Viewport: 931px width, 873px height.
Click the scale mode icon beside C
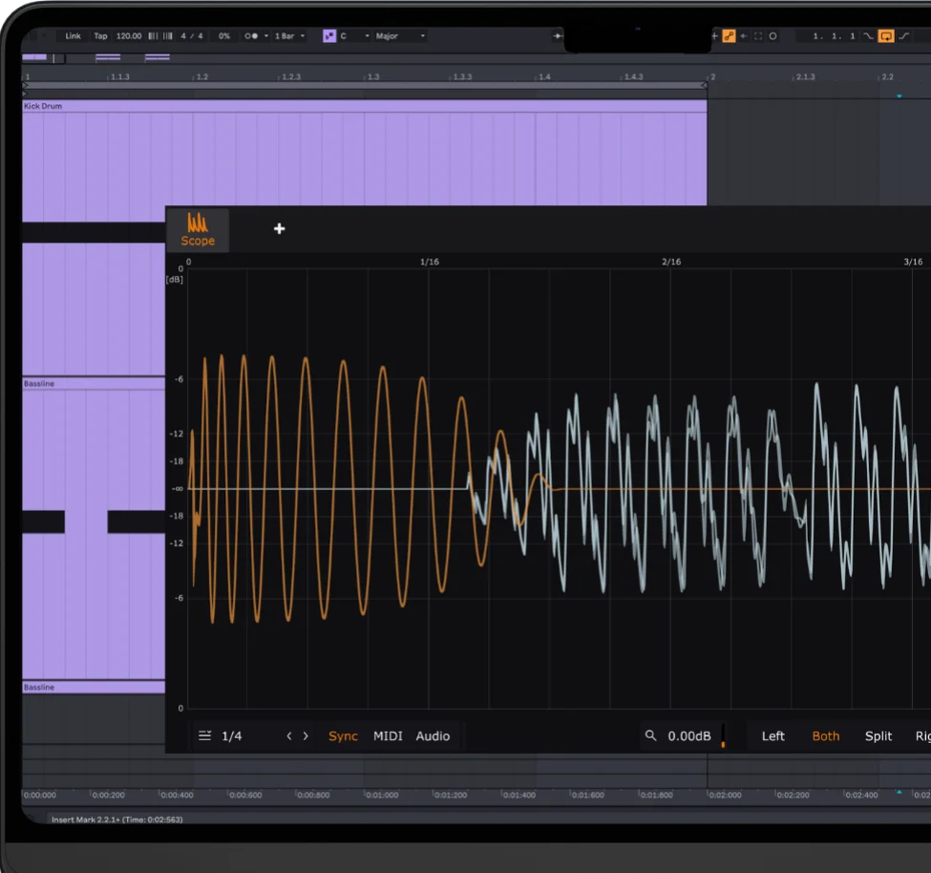click(329, 36)
